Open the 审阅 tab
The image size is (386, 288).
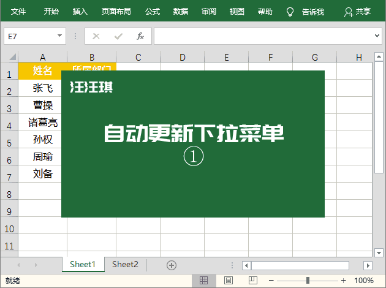pos(209,11)
